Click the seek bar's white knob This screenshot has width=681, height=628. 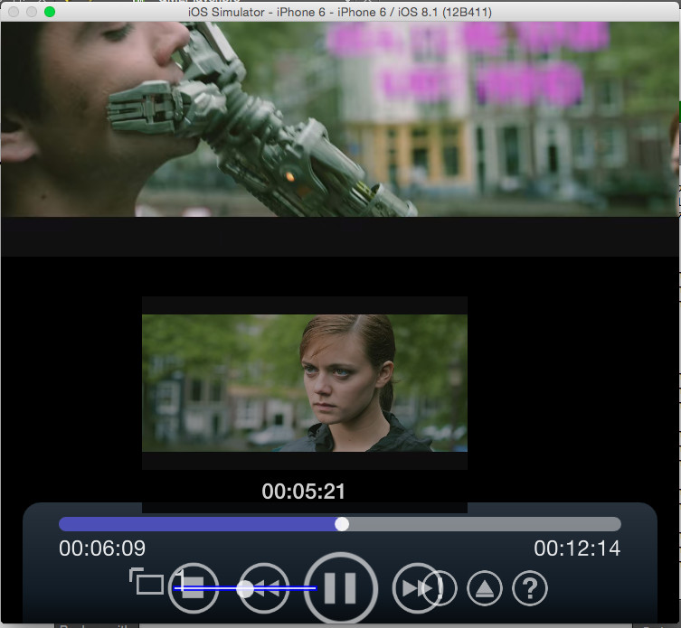[342, 524]
